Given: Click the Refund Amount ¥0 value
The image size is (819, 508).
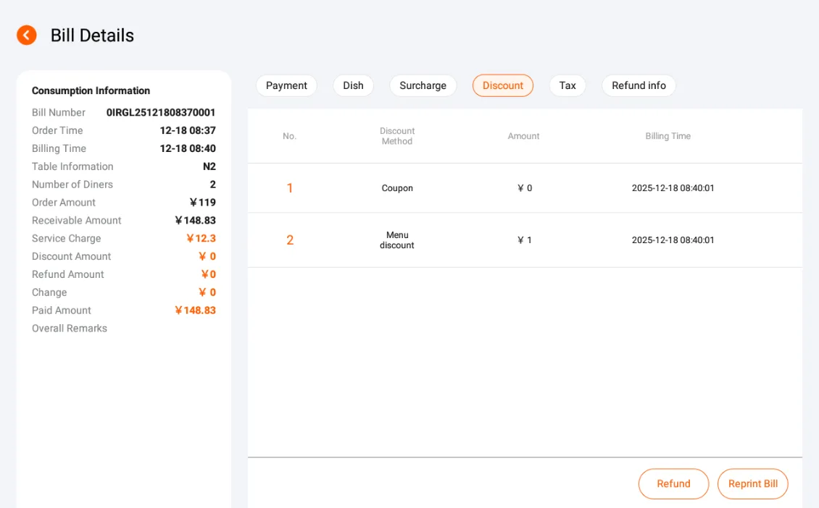Looking at the screenshot, I should (x=209, y=274).
